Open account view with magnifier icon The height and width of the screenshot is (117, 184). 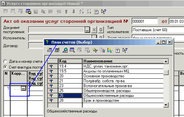click(65, 50)
